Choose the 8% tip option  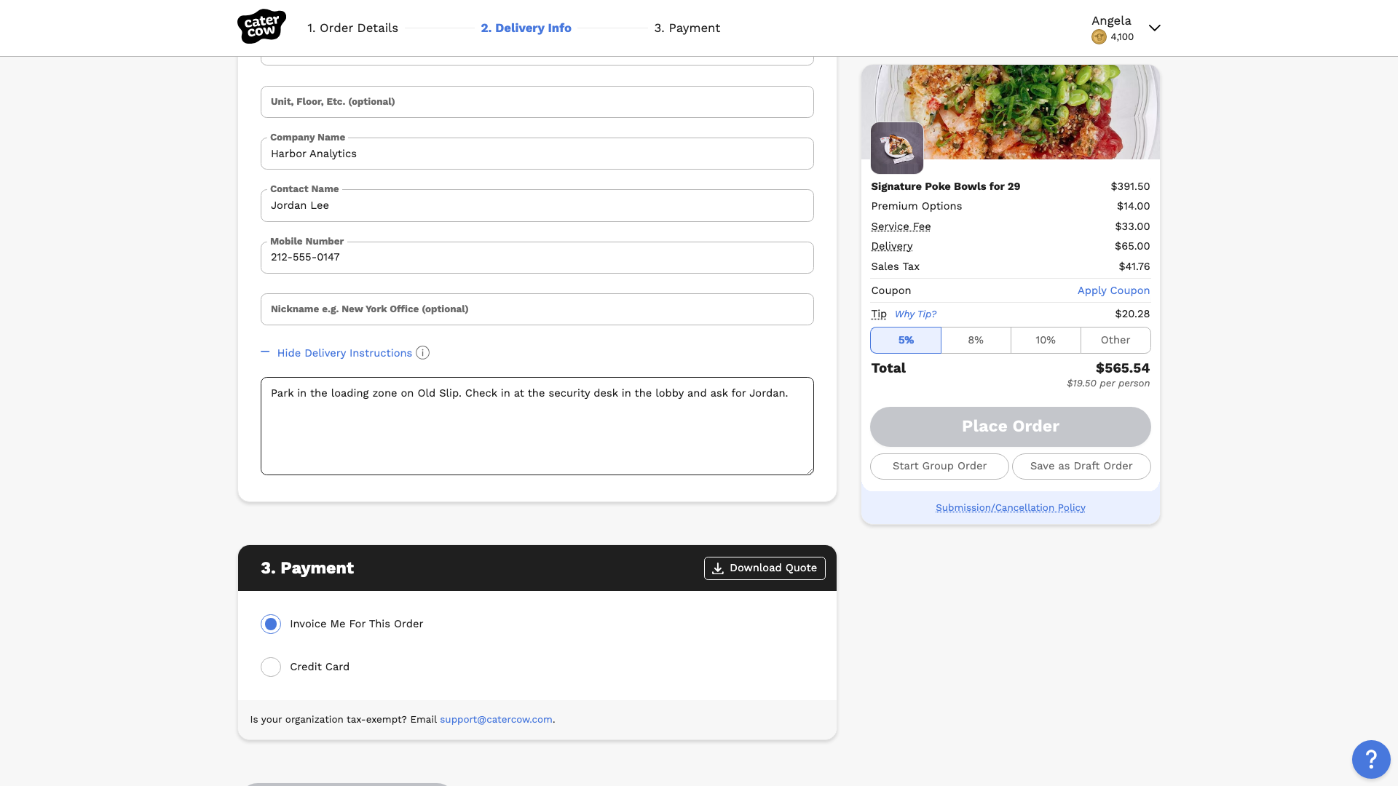click(x=976, y=341)
